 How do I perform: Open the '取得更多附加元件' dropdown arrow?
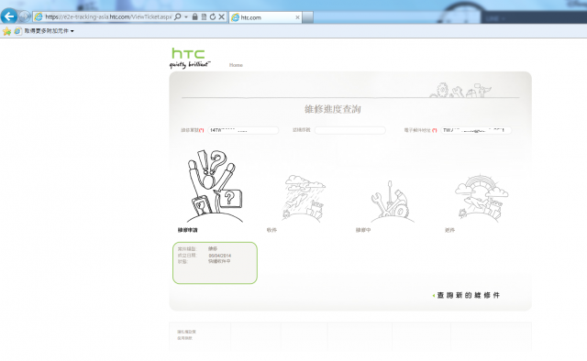(x=72, y=31)
